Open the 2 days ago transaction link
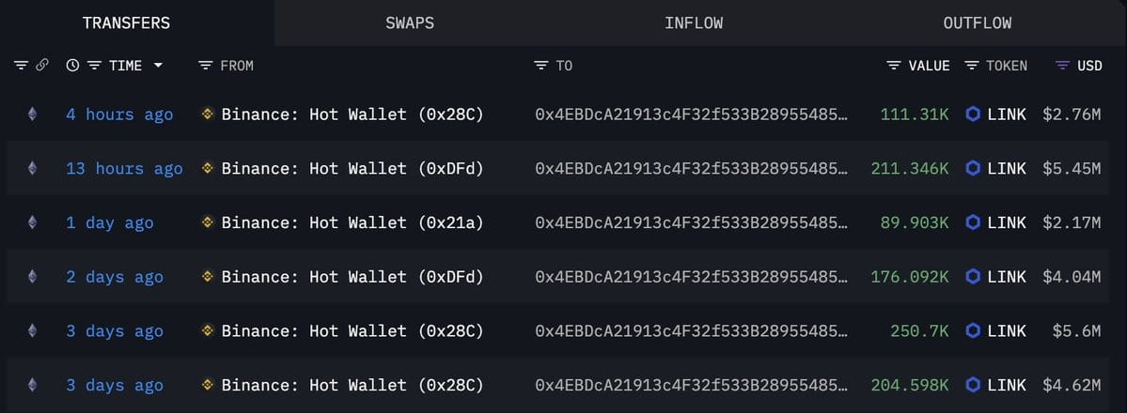 [x=115, y=277]
